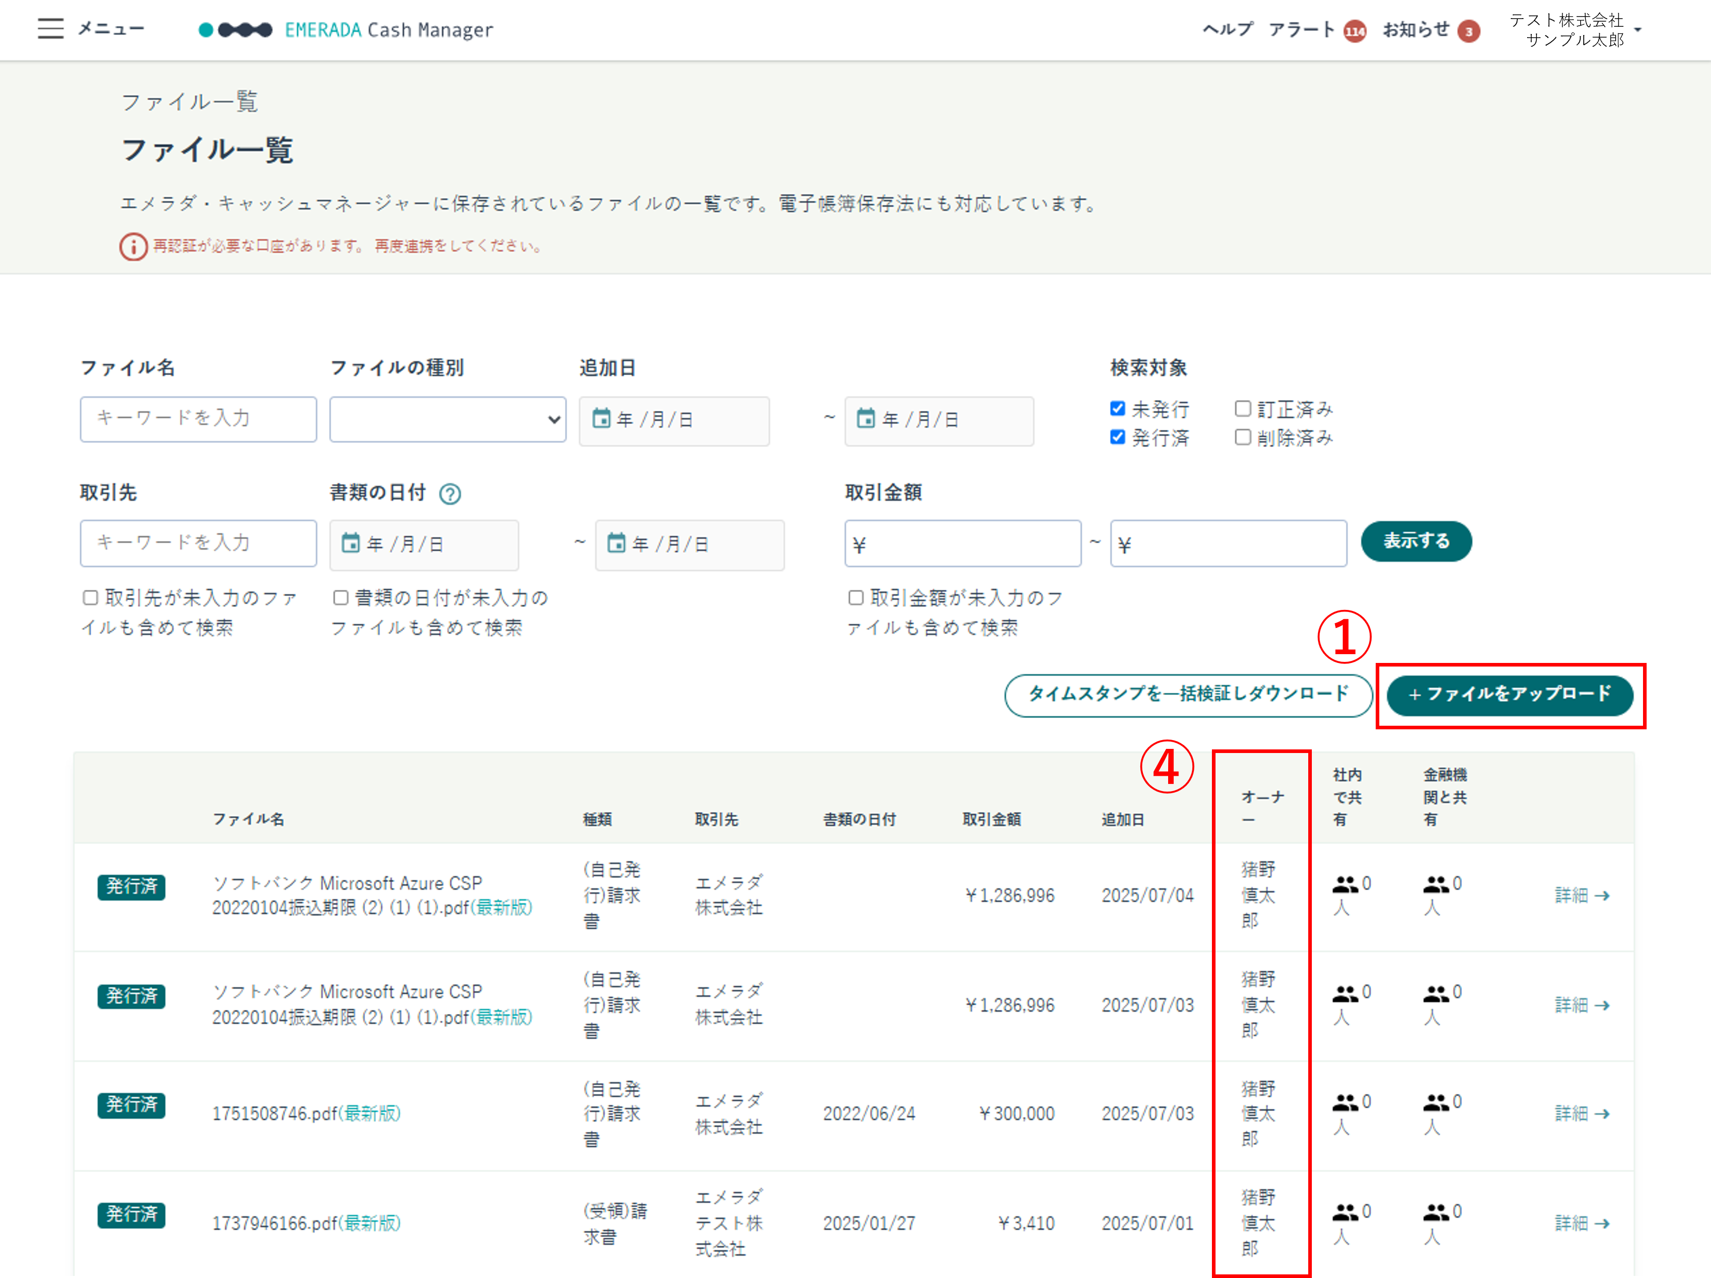Click the お知らせ badge showing 3
Viewport: 1711px width, 1278px height.
tap(1468, 31)
